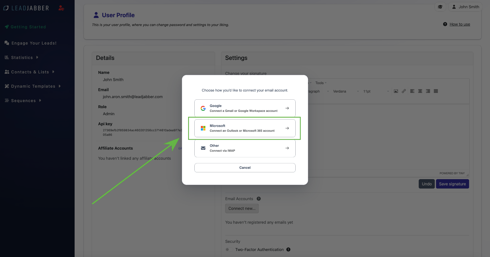This screenshot has width=490, height=257.
Task: Toggle Two-Factor Authentication switch
Action: click(x=229, y=249)
